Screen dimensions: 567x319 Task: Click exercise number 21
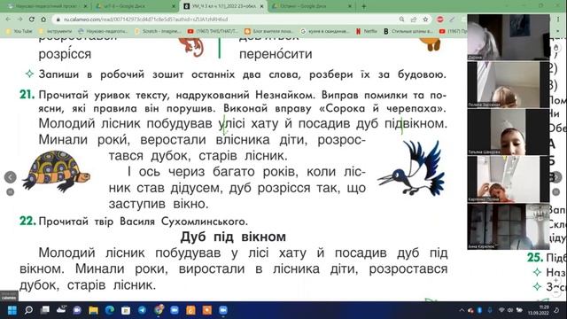(x=27, y=95)
